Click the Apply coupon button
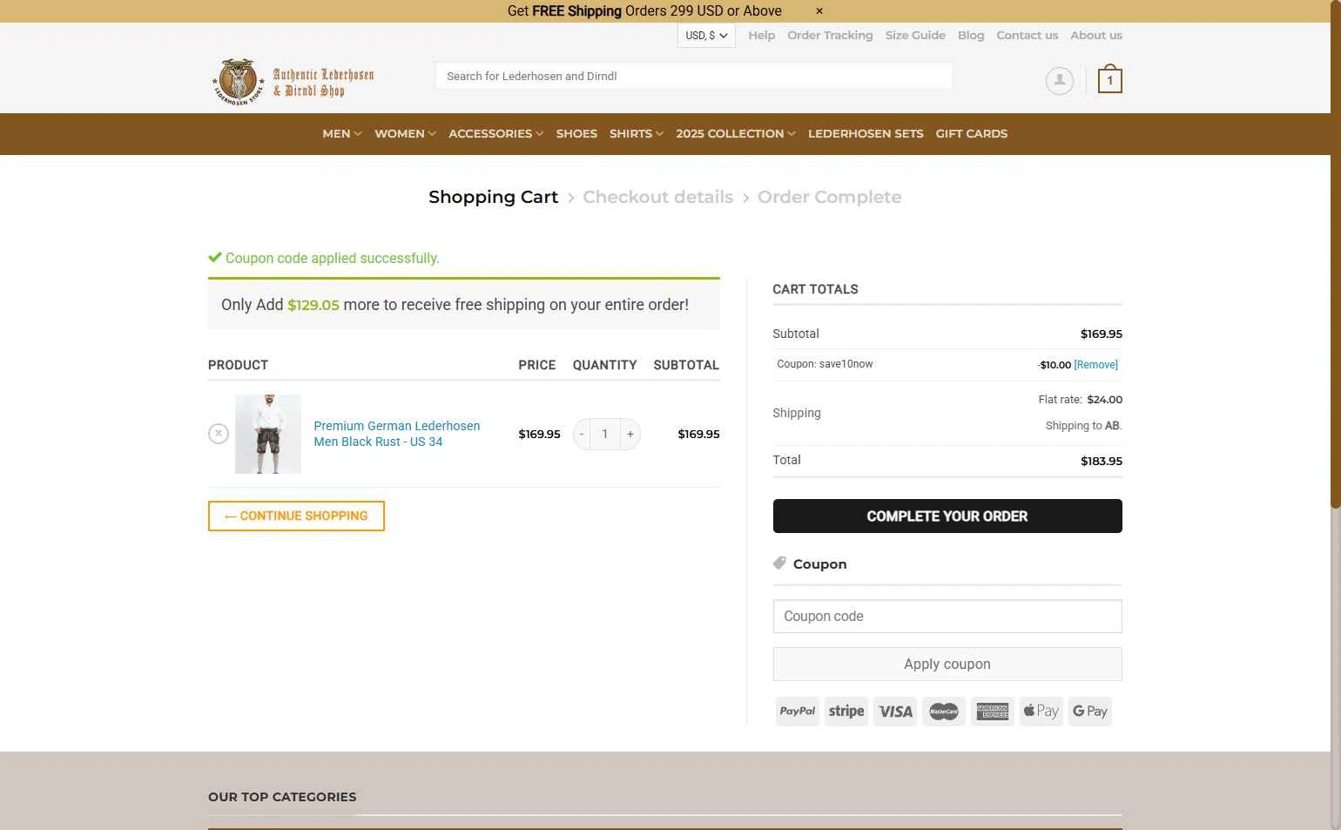This screenshot has height=830, width=1341. 947,664
